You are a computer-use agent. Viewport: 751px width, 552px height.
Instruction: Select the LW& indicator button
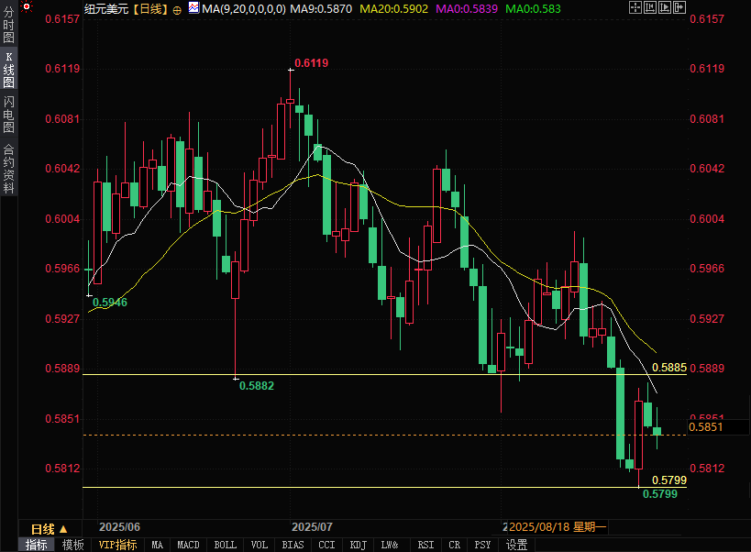(x=390, y=545)
